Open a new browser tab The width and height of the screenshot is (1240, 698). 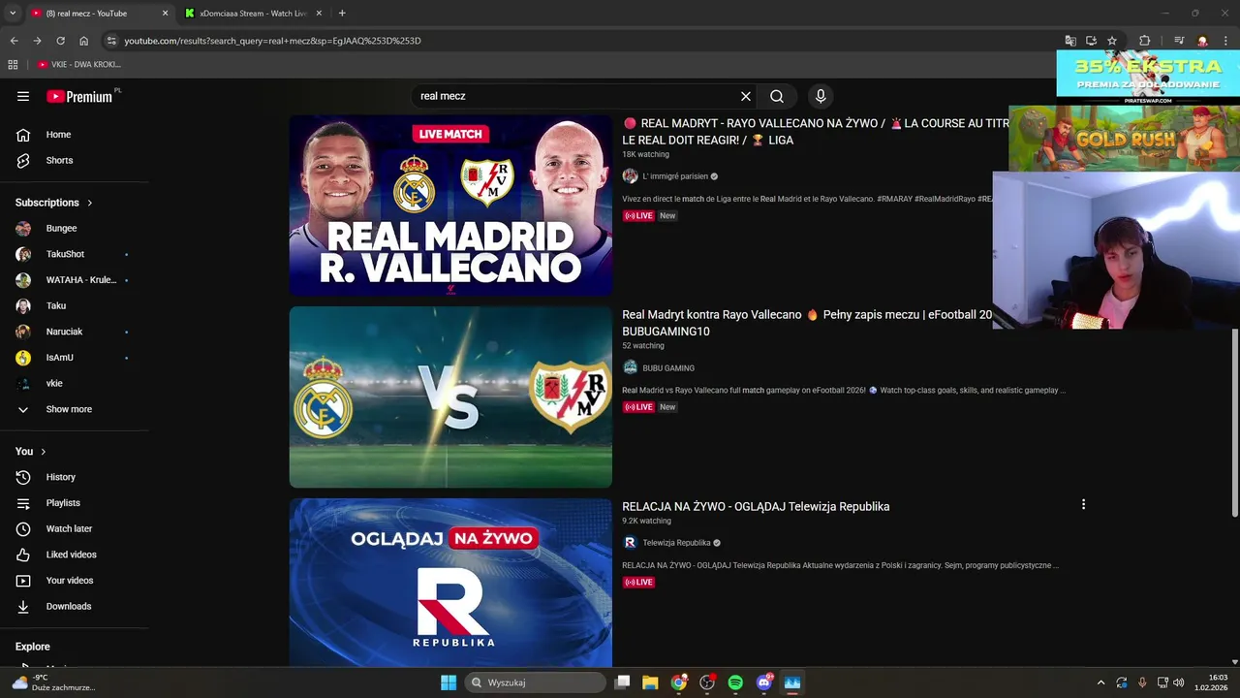(342, 14)
